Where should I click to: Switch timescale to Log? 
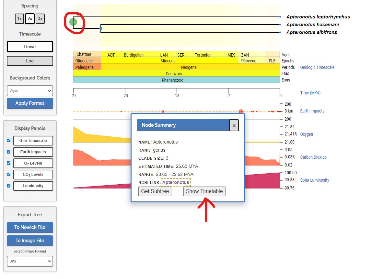point(30,61)
